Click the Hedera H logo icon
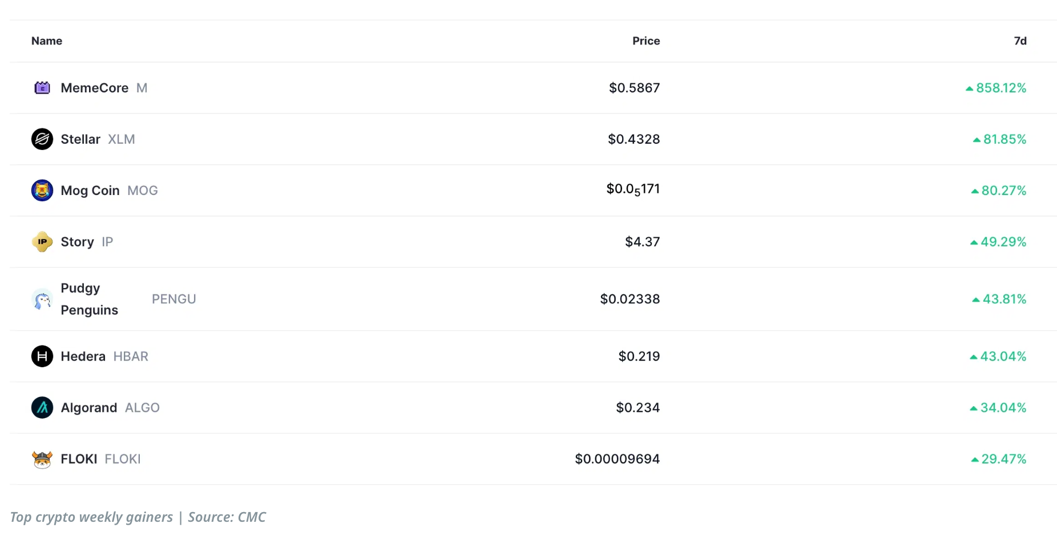This screenshot has height=560, width=1057. point(42,356)
